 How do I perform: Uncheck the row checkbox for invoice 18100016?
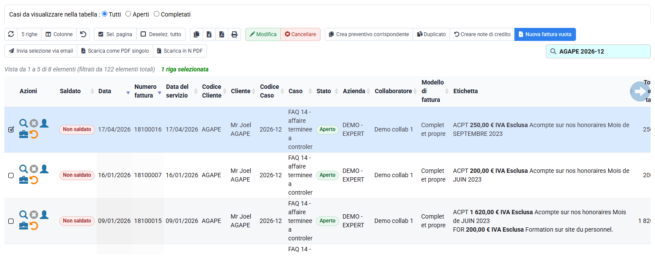click(x=11, y=129)
